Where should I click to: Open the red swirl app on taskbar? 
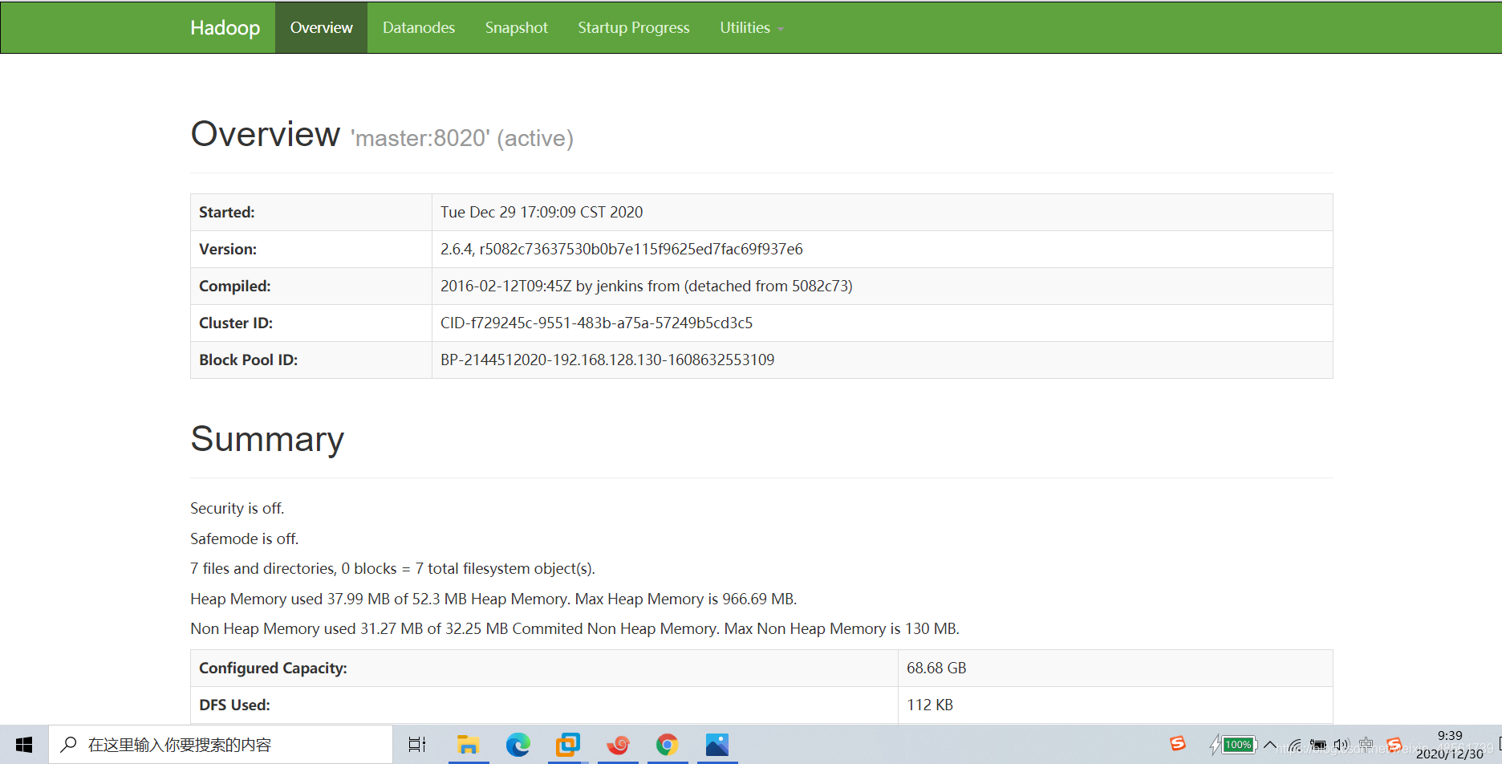tap(618, 745)
